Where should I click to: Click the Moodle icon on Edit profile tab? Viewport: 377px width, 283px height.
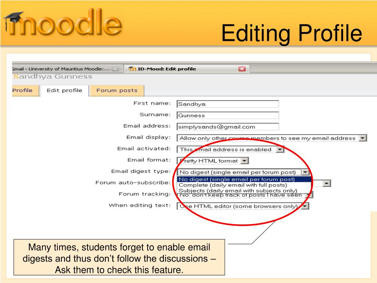pos(132,69)
